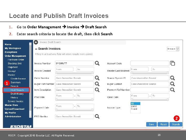Click the Buyer Contact search magnifier
The image size is (186, 140).
click(172, 84)
